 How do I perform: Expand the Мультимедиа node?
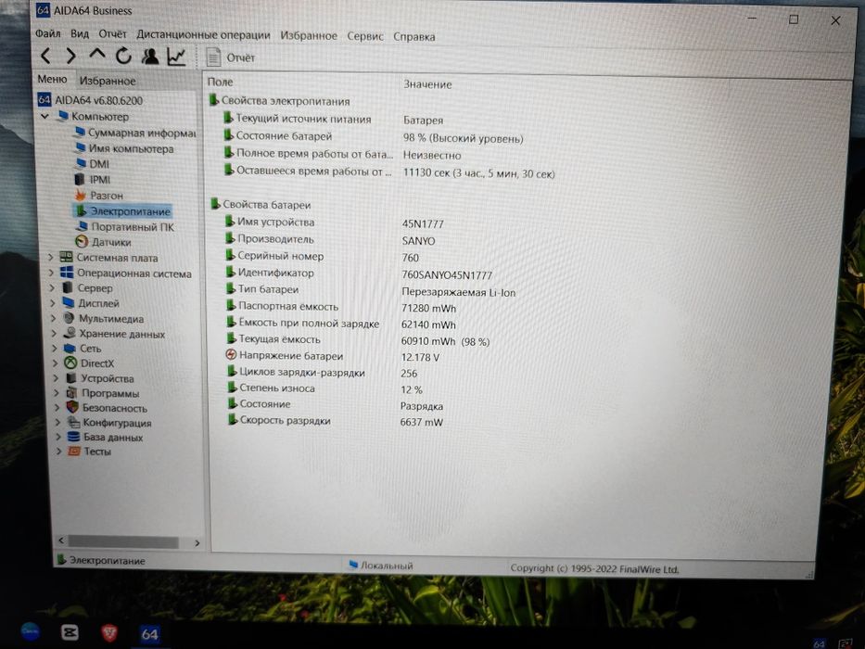coord(54,318)
